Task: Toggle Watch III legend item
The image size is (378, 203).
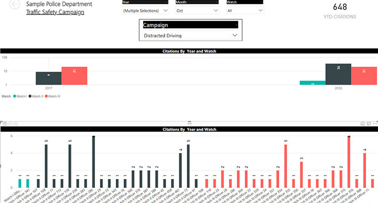Action: pyautogui.click(x=53, y=96)
